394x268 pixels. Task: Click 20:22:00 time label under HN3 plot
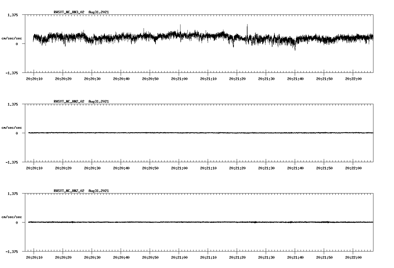353,79
